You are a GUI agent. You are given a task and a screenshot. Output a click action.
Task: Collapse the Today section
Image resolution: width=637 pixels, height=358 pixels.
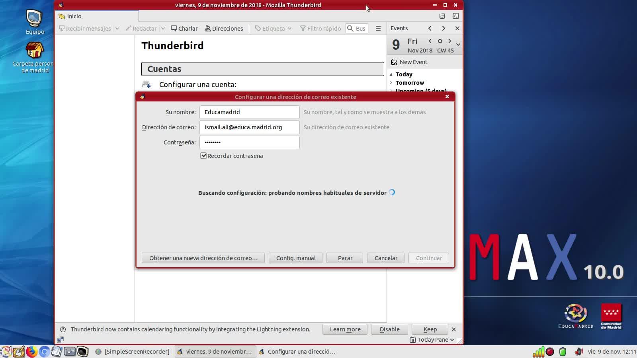click(x=391, y=74)
